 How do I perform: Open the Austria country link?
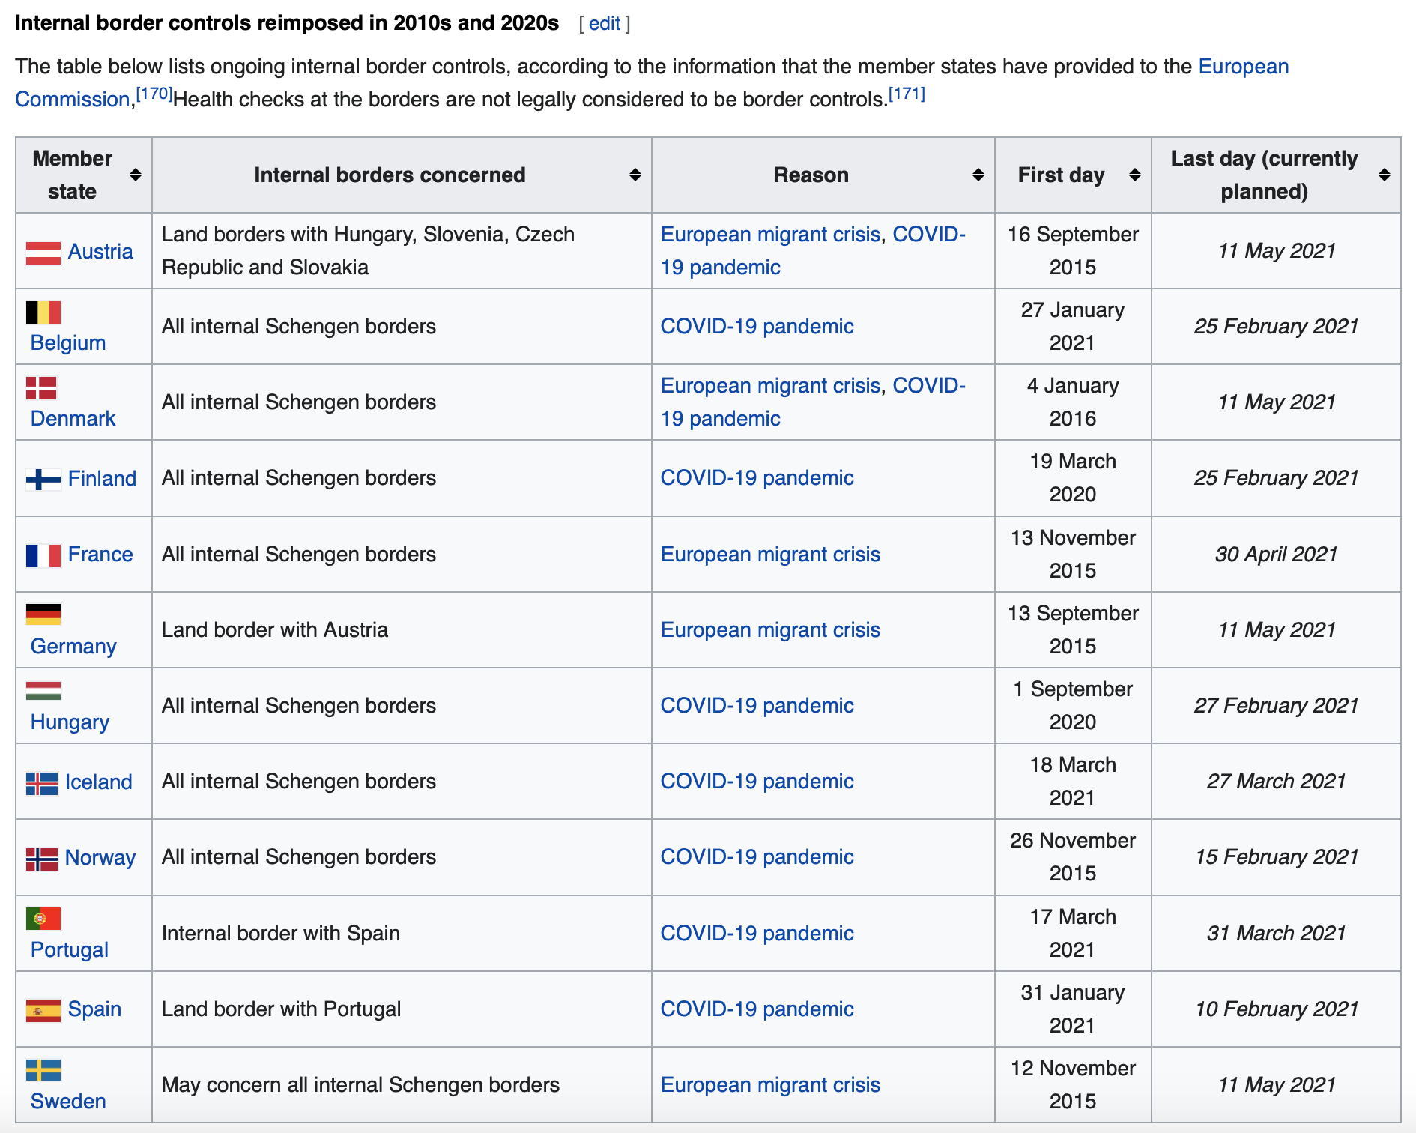point(100,252)
